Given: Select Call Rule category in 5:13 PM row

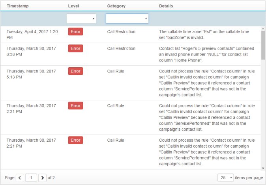Looking at the screenshot, I should click(x=116, y=71).
